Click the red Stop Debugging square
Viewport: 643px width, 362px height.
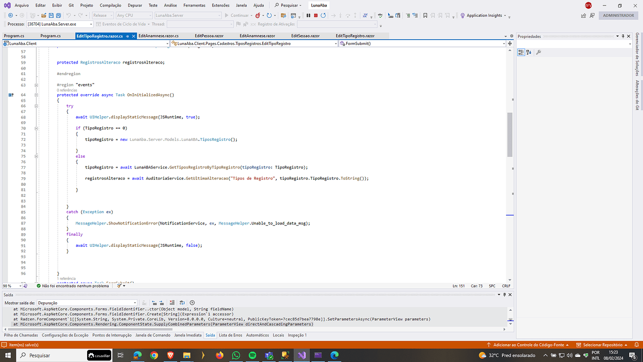pyautogui.click(x=315, y=15)
